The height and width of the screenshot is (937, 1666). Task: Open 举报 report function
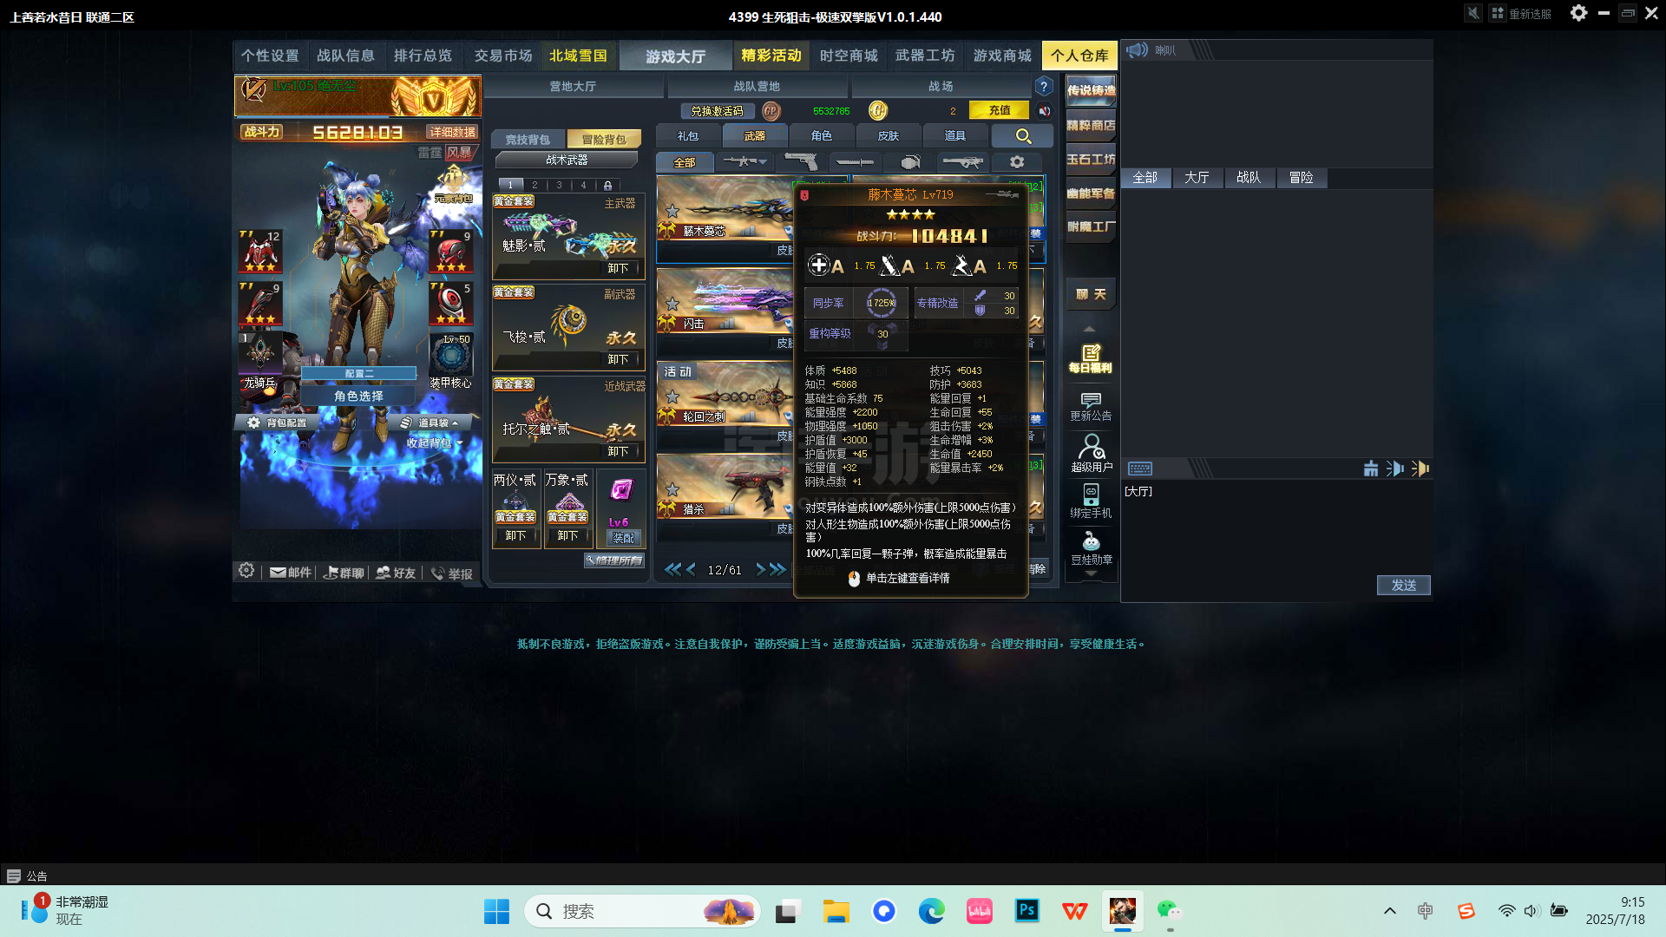pos(452,573)
